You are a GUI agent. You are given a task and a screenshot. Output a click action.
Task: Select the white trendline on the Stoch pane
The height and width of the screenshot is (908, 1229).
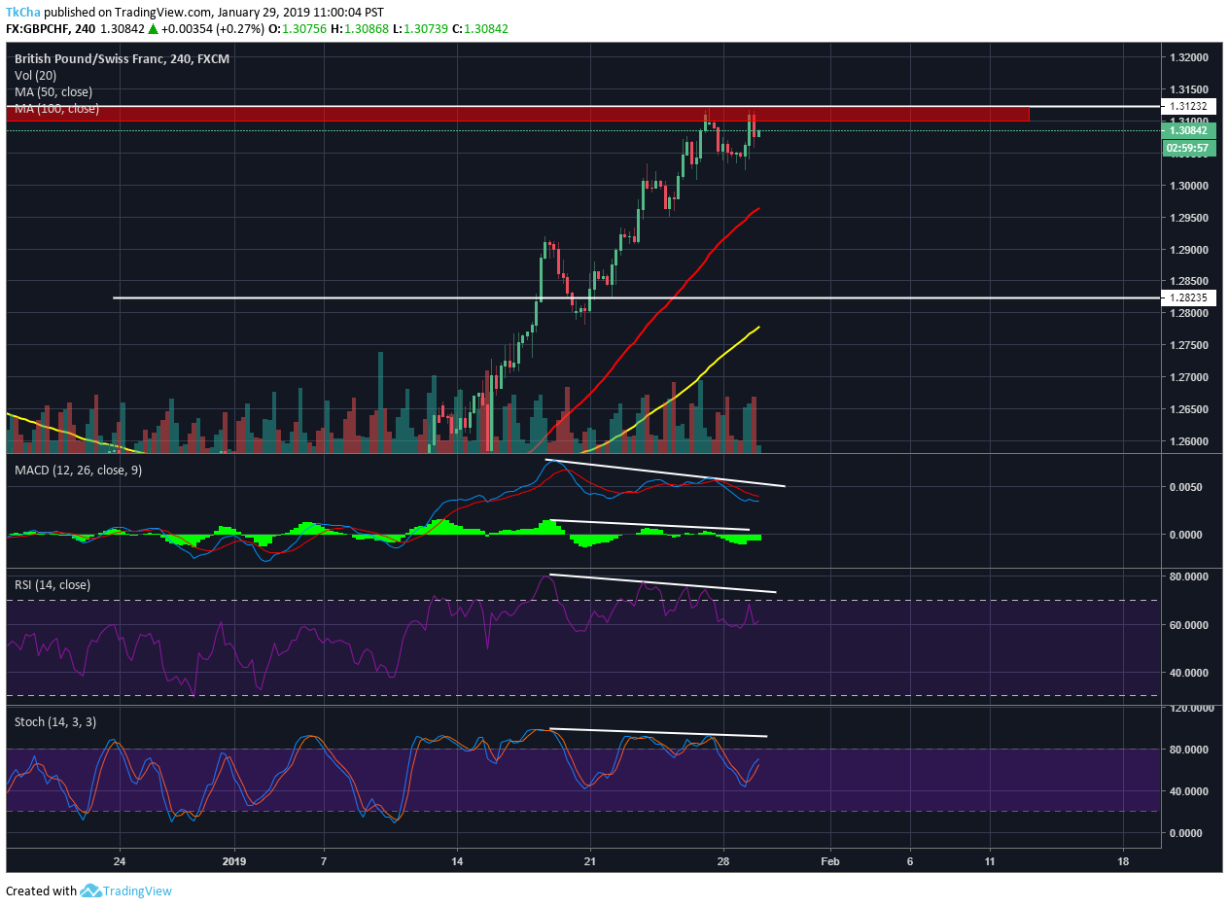(x=659, y=732)
